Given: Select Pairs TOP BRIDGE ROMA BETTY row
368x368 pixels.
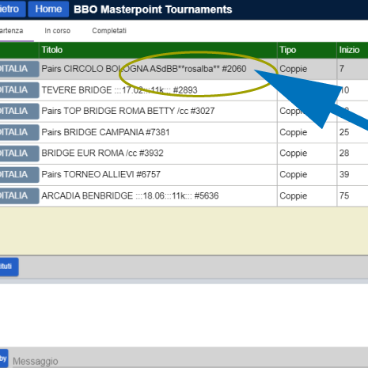Looking at the screenshot, I should (128, 111).
